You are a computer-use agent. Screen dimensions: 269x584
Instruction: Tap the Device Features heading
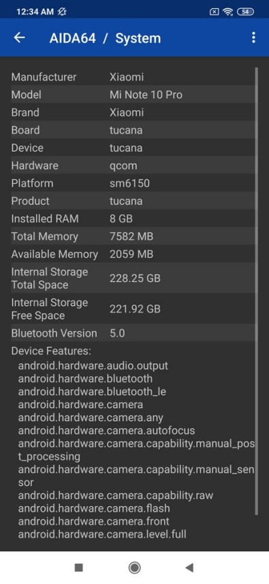click(51, 351)
